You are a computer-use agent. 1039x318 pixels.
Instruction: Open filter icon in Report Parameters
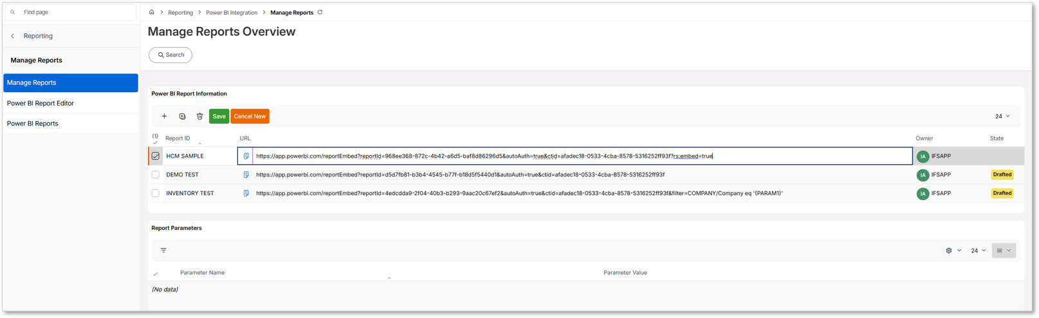tap(163, 250)
